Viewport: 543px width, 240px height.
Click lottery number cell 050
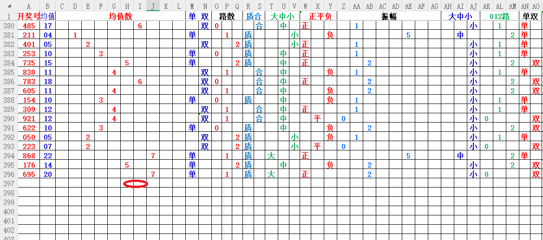[28, 137]
